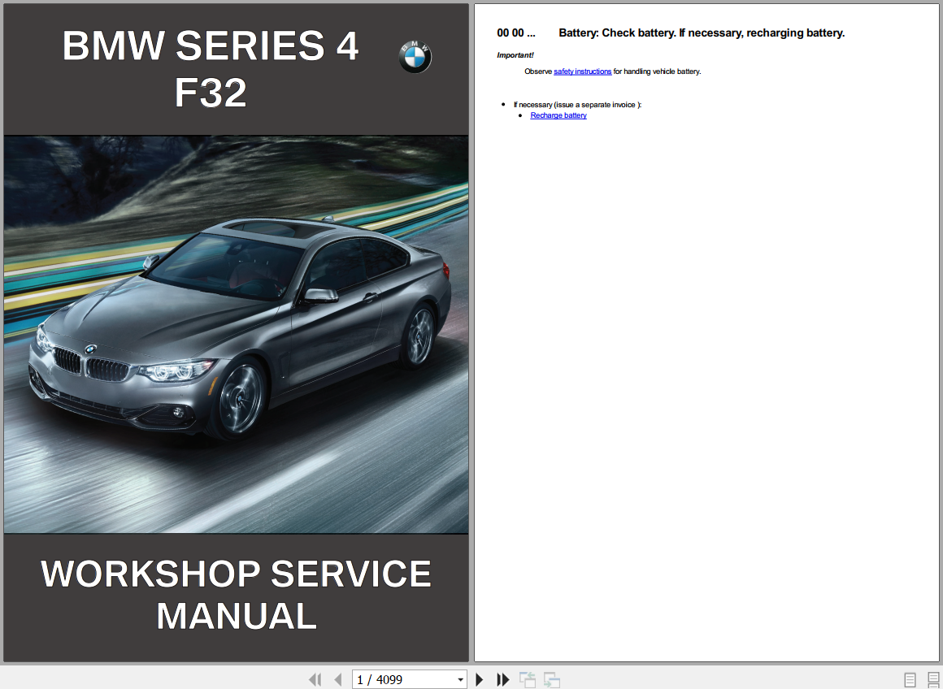Image resolution: width=943 pixels, height=689 pixels.
Task: Navigate to the previous page
Action: (338, 679)
